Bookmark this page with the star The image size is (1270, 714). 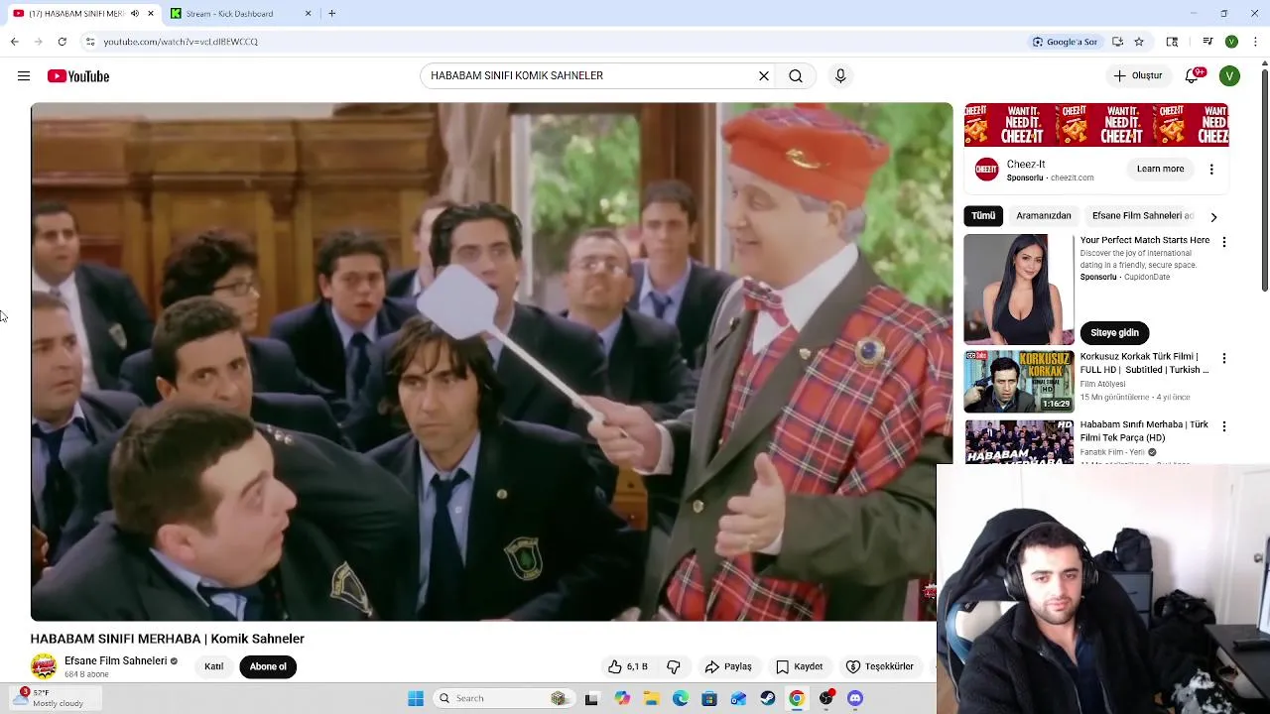click(x=1139, y=42)
